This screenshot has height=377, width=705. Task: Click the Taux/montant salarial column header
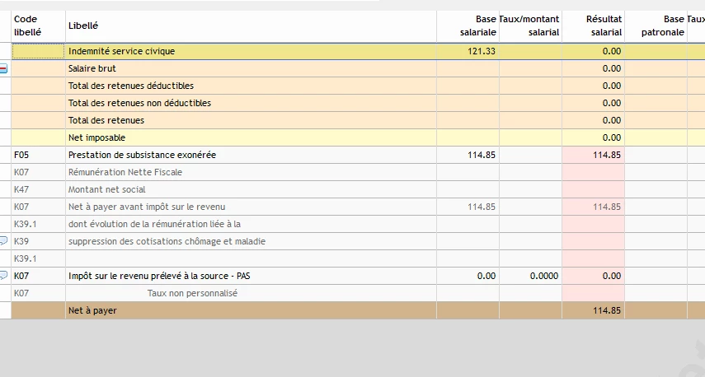pos(530,26)
